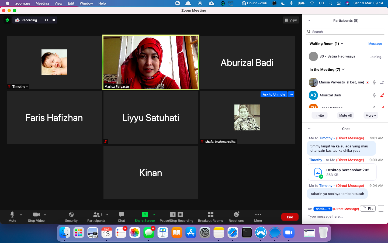
Task: Select Timothy's video tile
Action: pyautogui.click(x=54, y=62)
